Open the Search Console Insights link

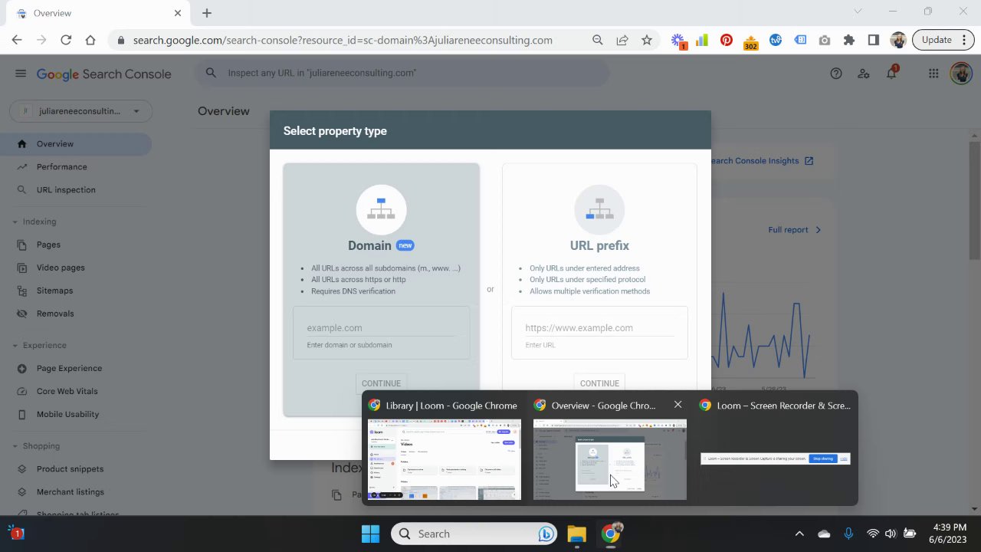(762, 161)
